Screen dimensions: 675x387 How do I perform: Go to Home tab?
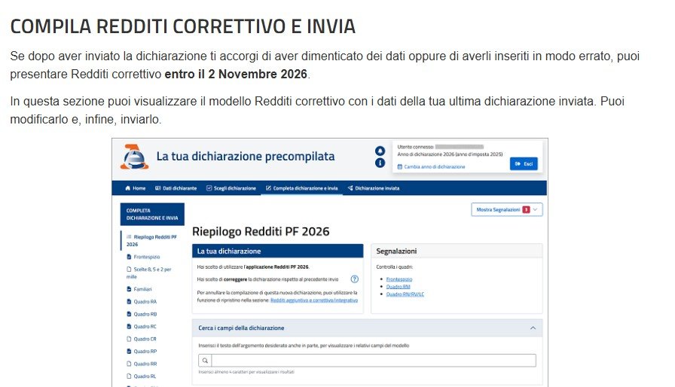click(x=135, y=188)
